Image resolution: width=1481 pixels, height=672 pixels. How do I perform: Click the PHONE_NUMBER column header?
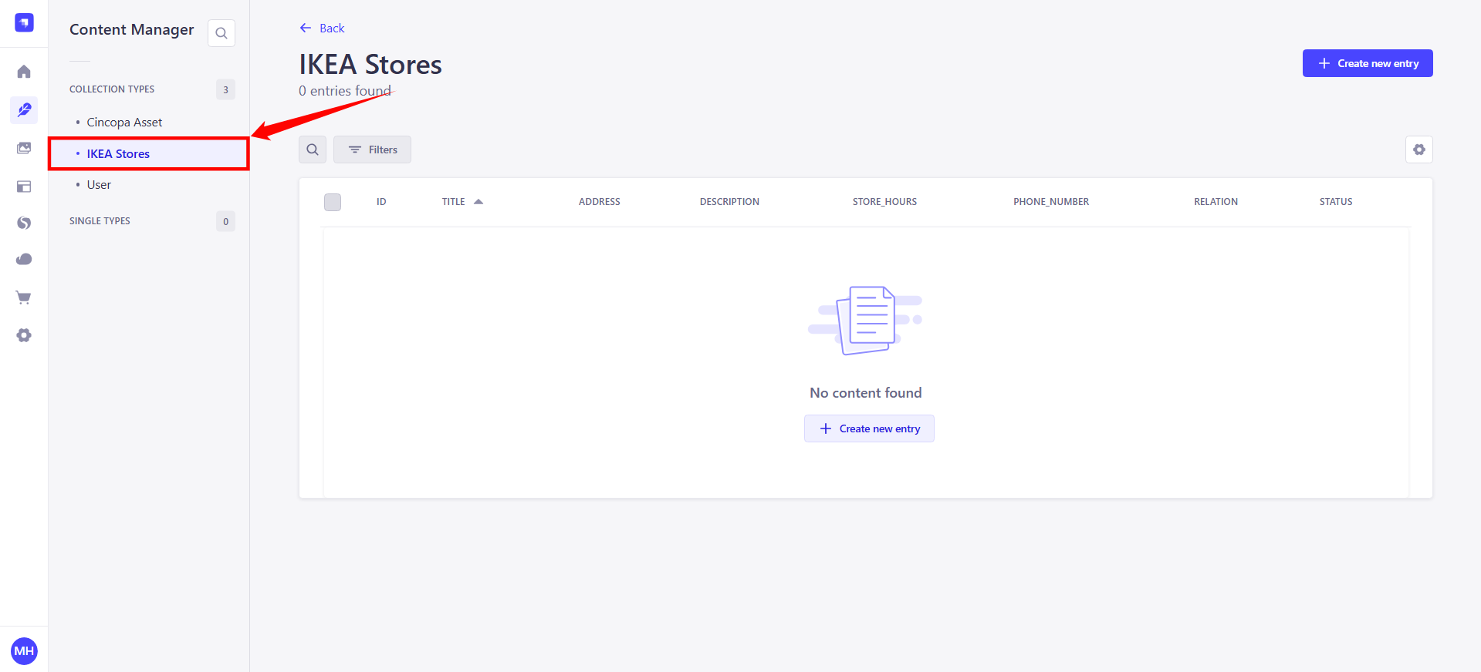tap(1051, 202)
